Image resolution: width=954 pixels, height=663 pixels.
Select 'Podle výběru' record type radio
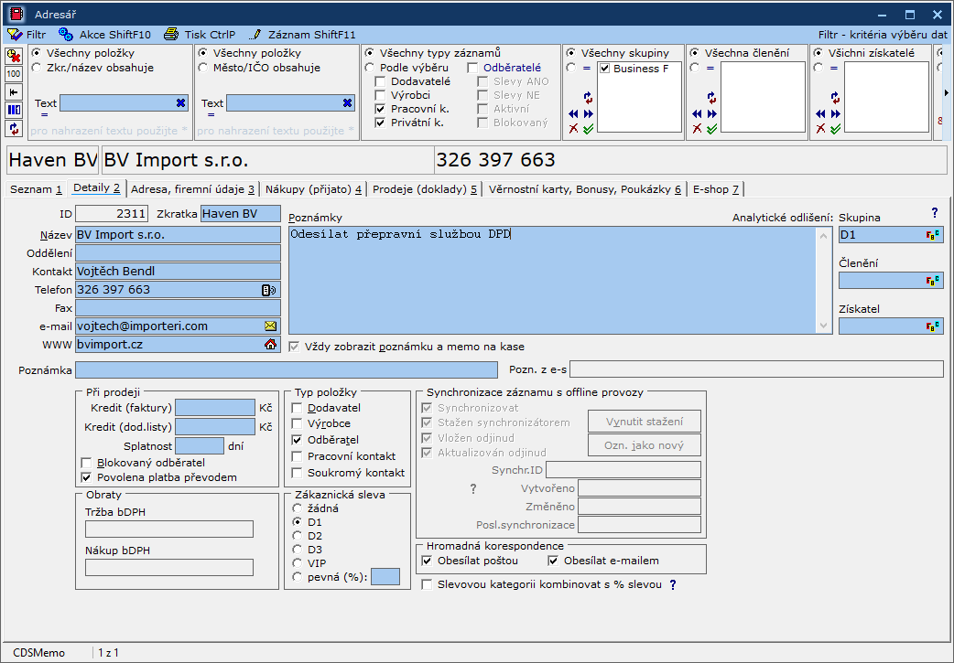point(369,68)
